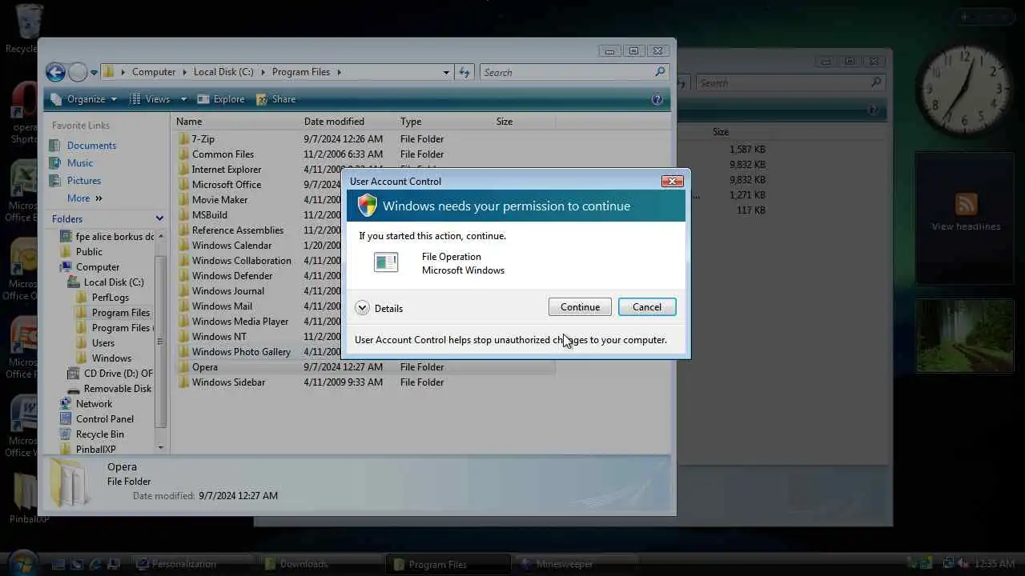Expand the Views dropdown arrow
Image resolution: width=1025 pixels, height=576 pixels.
pyautogui.click(x=183, y=99)
